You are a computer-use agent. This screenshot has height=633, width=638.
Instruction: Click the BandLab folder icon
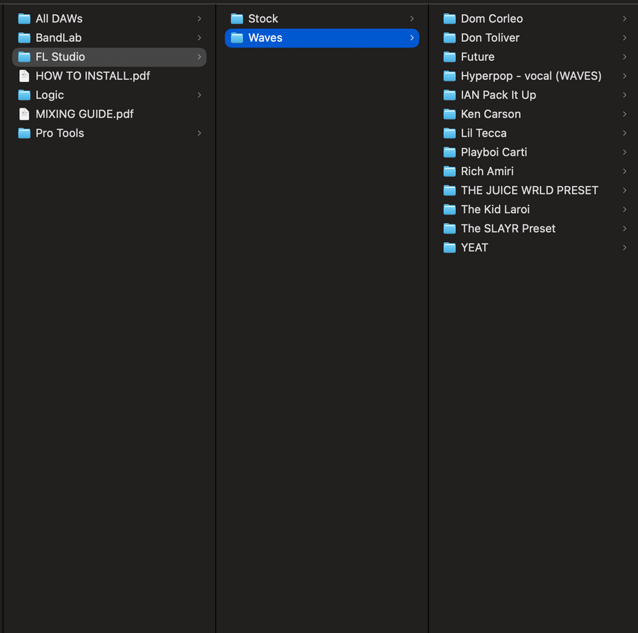click(x=24, y=38)
